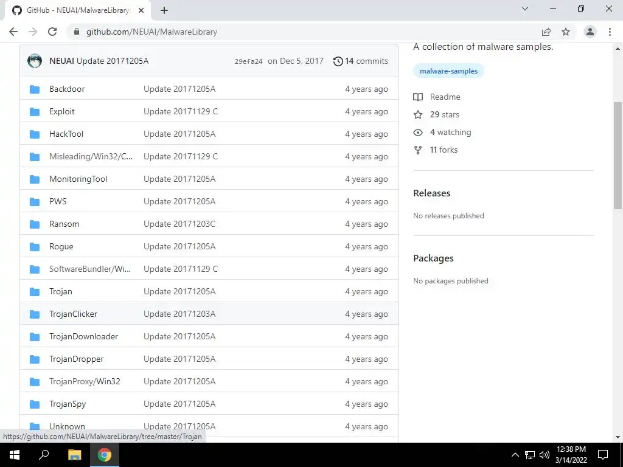The width and height of the screenshot is (623, 467).
Task: Share this page icon in address bar
Action: [x=546, y=32]
